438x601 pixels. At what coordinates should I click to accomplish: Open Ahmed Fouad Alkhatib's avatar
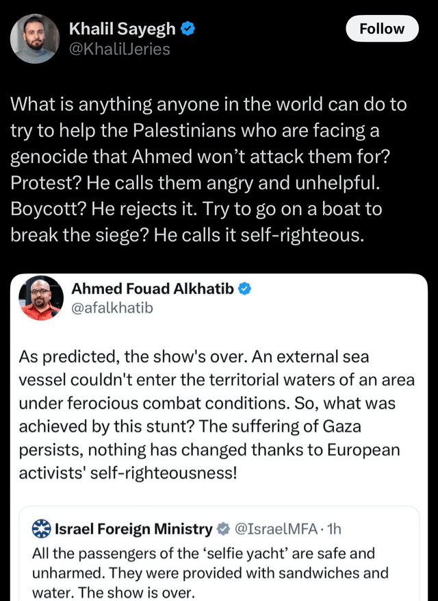pos(41,298)
